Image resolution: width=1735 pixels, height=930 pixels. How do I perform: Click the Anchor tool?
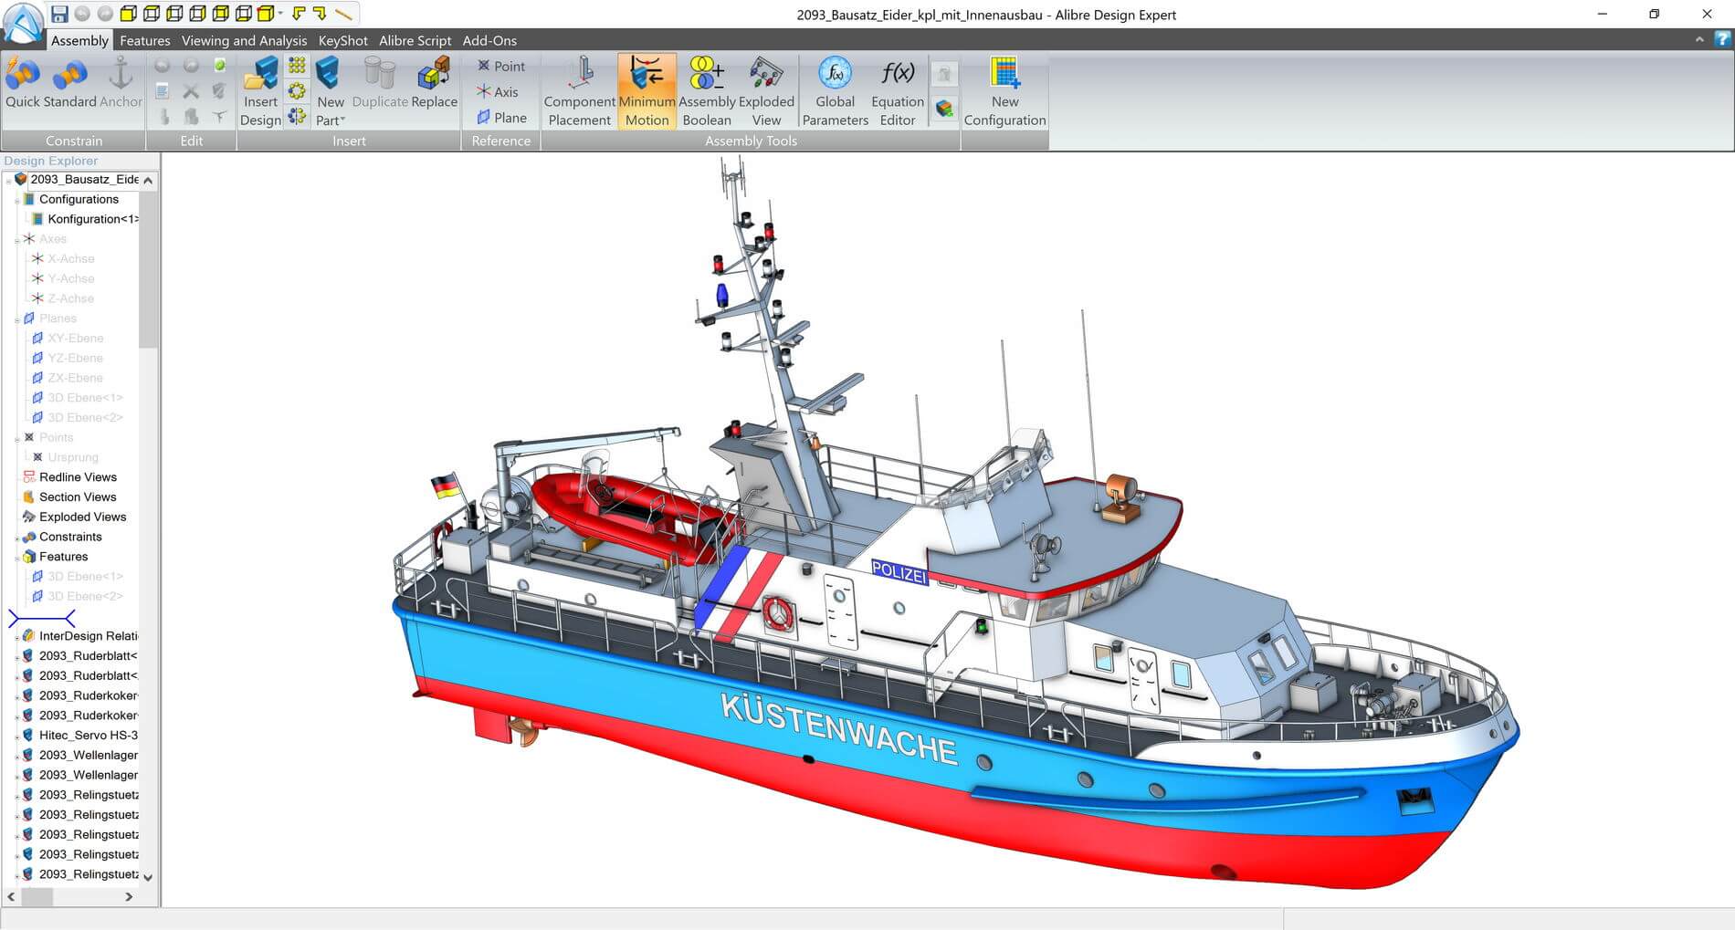click(121, 83)
